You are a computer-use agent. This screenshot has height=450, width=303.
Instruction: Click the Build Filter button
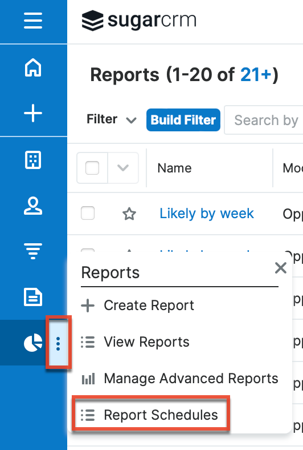pyautogui.click(x=183, y=120)
